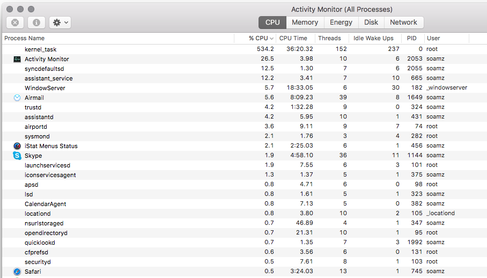Select the quicklookd process row
Screen dimensions: 487x278
click(245, 242)
